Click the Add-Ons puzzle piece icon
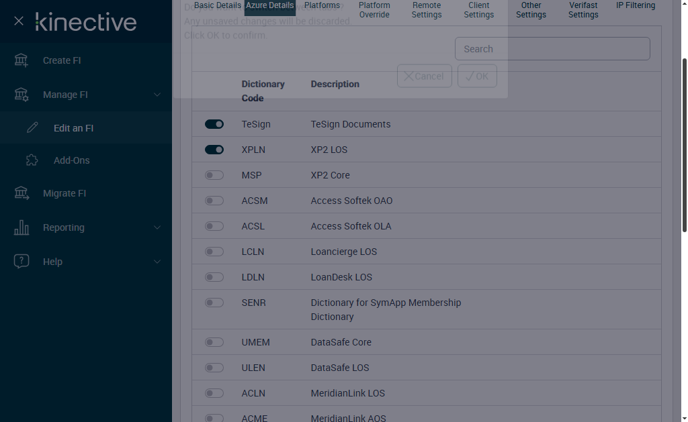The width and height of the screenshot is (688, 422). point(32,160)
